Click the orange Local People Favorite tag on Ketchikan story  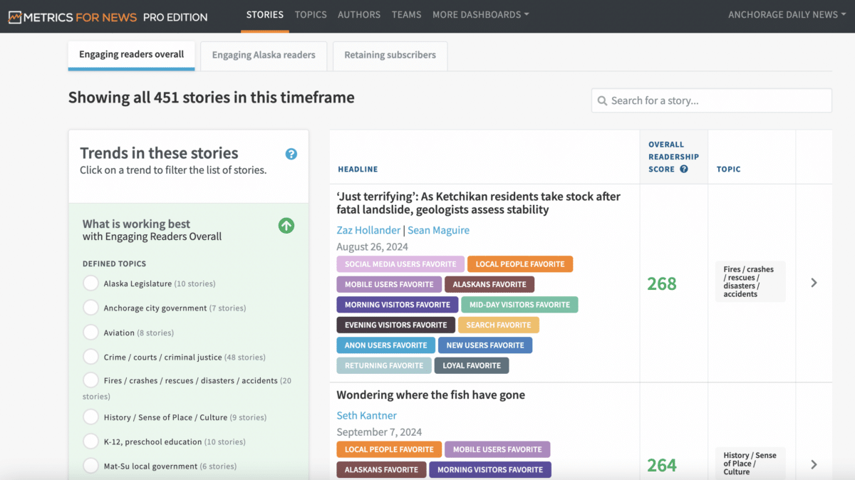[519, 264]
